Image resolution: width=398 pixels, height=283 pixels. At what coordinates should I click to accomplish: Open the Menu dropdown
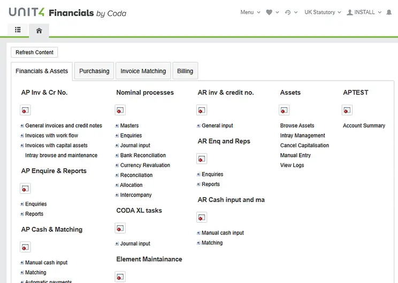tap(250, 12)
